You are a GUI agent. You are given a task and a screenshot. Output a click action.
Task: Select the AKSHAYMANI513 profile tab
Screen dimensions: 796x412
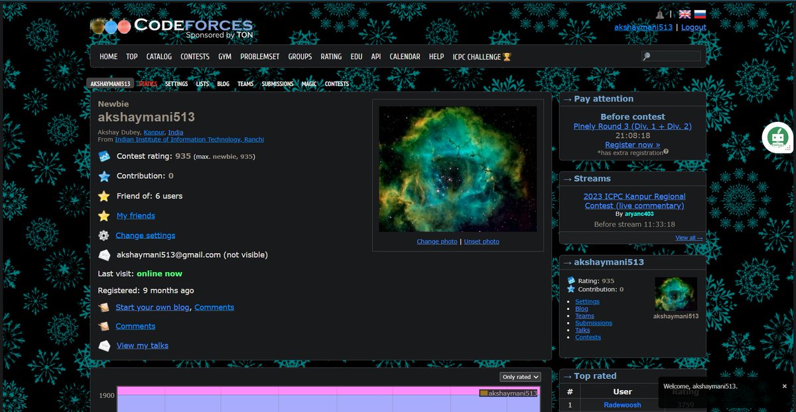point(110,84)
